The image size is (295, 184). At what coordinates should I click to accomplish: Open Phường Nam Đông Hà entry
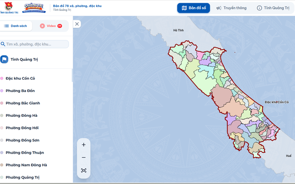26,165
